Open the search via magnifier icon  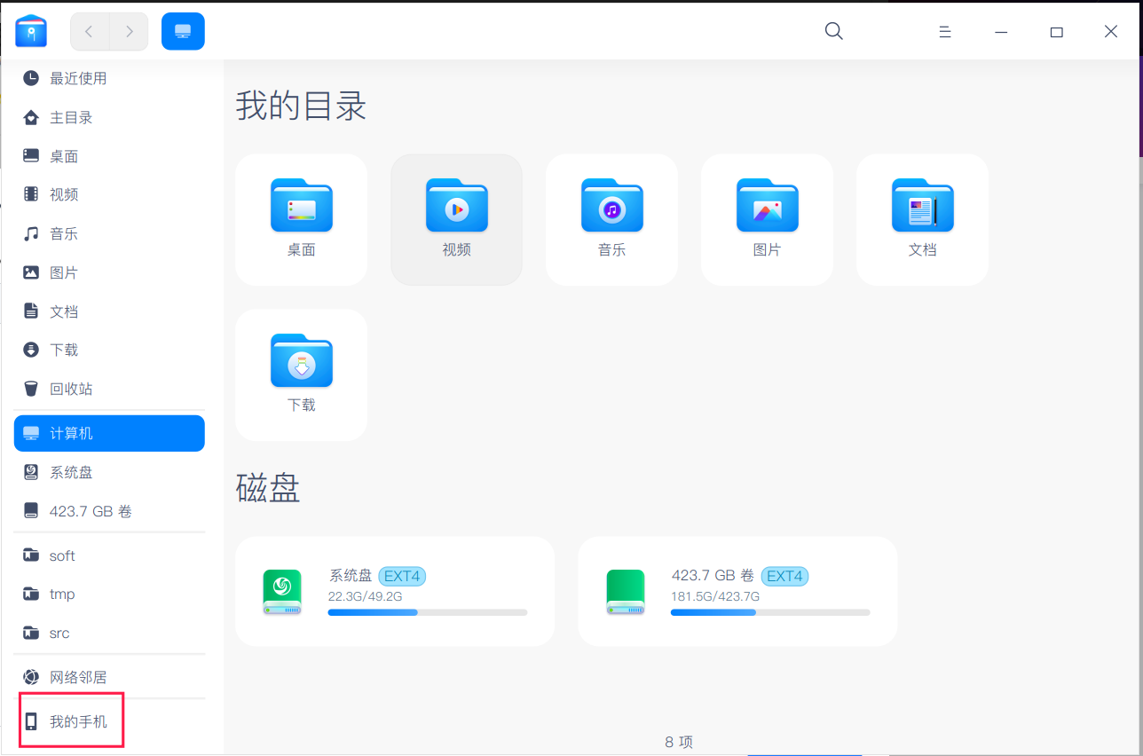[x=832, y=31]
